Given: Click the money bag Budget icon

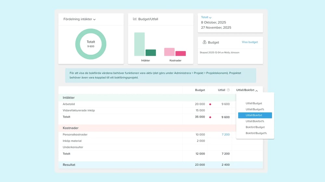Looking at the screenshot, I should click(204, 42).
